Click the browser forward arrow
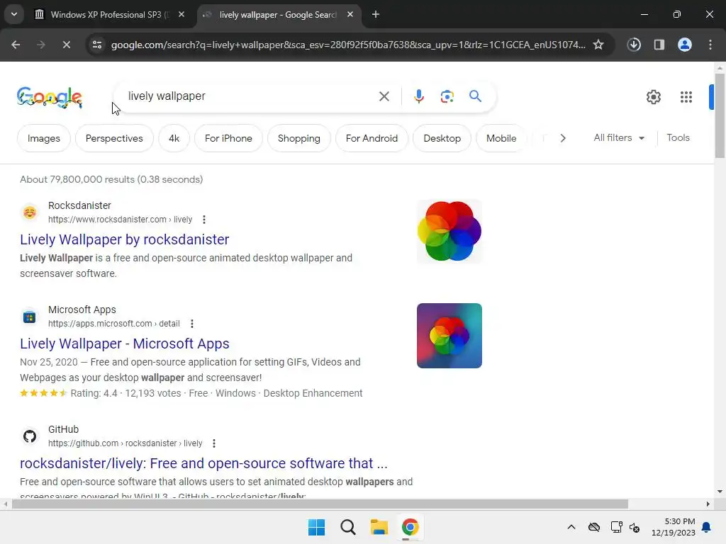The image size is (726, 544). click(x=40, y=45)
